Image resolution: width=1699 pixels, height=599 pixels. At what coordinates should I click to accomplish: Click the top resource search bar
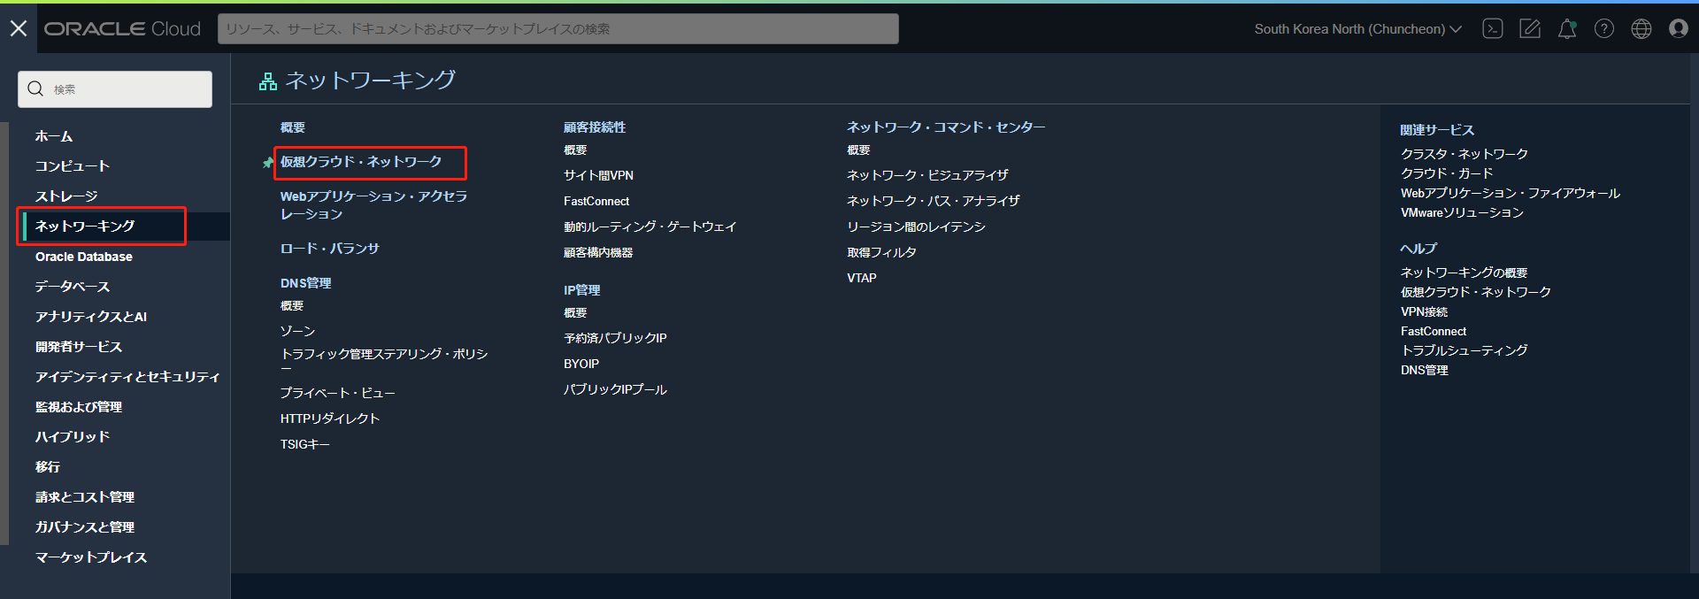point(557,29)
